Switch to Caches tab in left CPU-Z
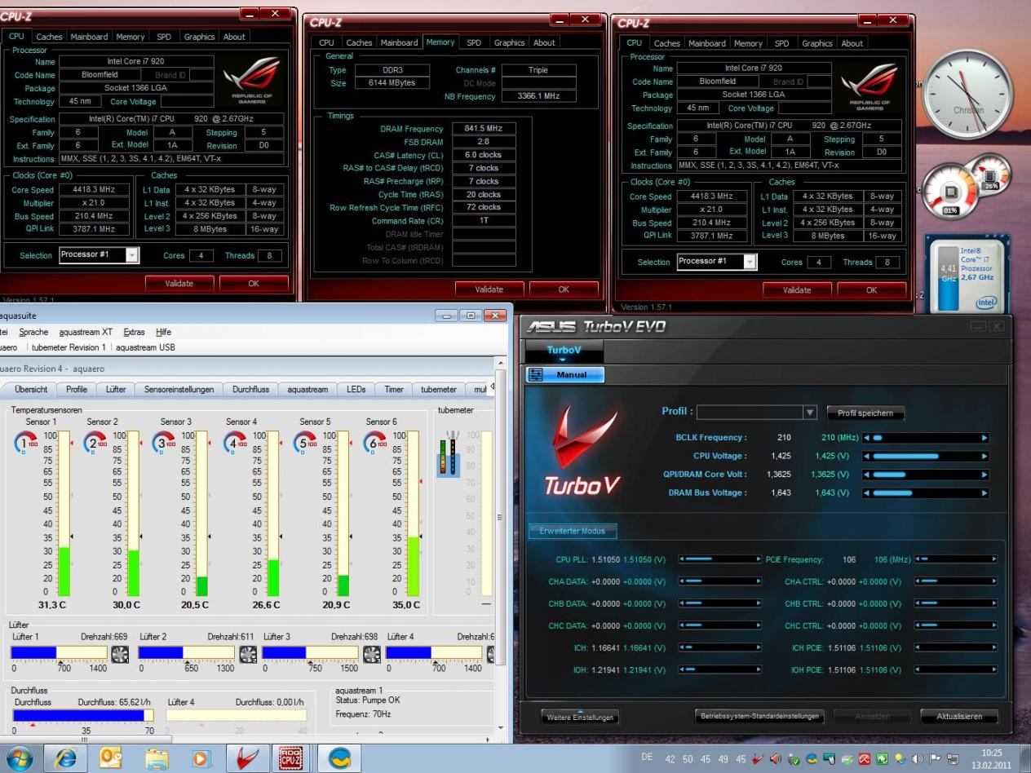 [x=49, y=37]
